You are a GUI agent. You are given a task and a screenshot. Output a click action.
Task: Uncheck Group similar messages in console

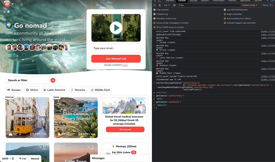(x=155, y=23)
